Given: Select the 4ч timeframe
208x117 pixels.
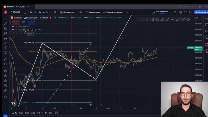Looking at the screenshot, I should pyautogui.click(x=43, y=12).
